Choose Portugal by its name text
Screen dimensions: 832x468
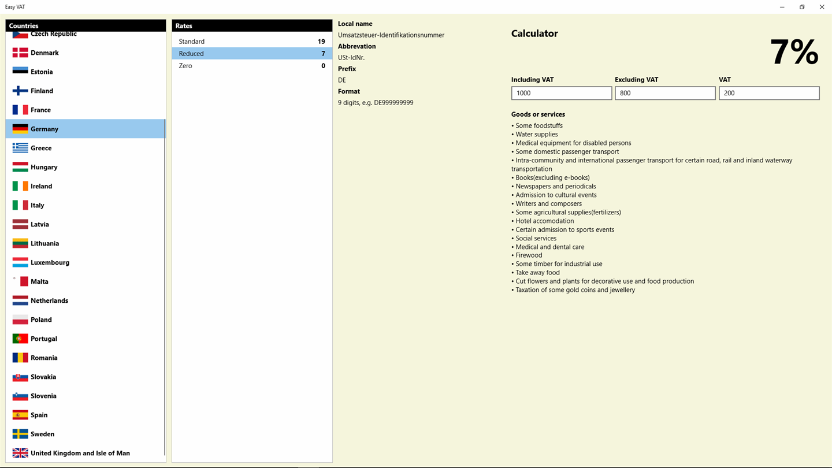pos(44,339)
